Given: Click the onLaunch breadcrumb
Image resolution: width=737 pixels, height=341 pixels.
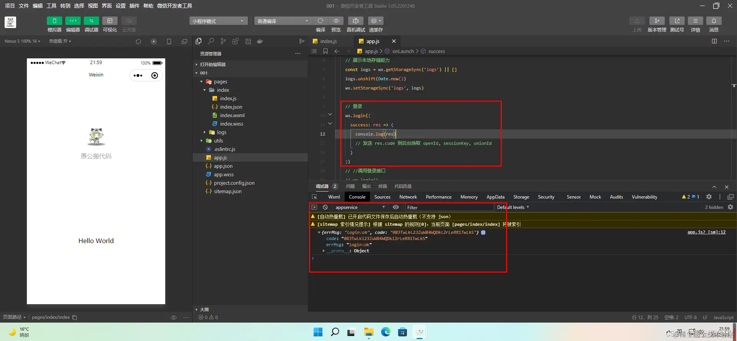Looking at the screenshot, I should (403, 51).
